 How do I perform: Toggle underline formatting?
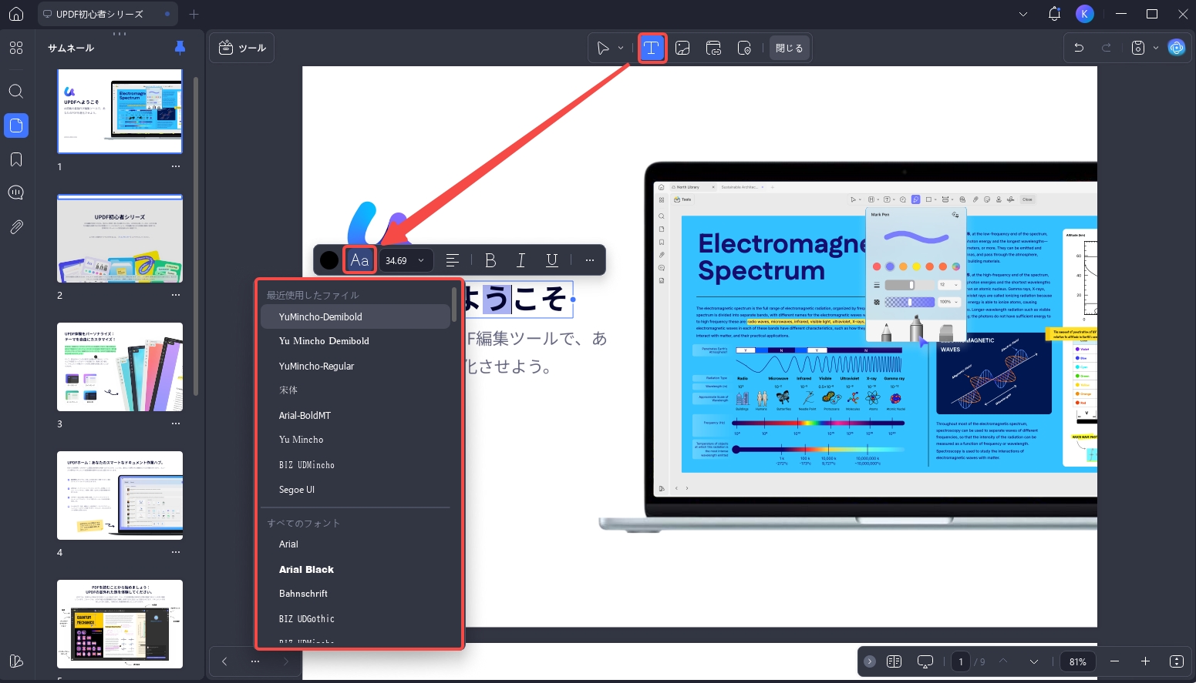point(552,260)
